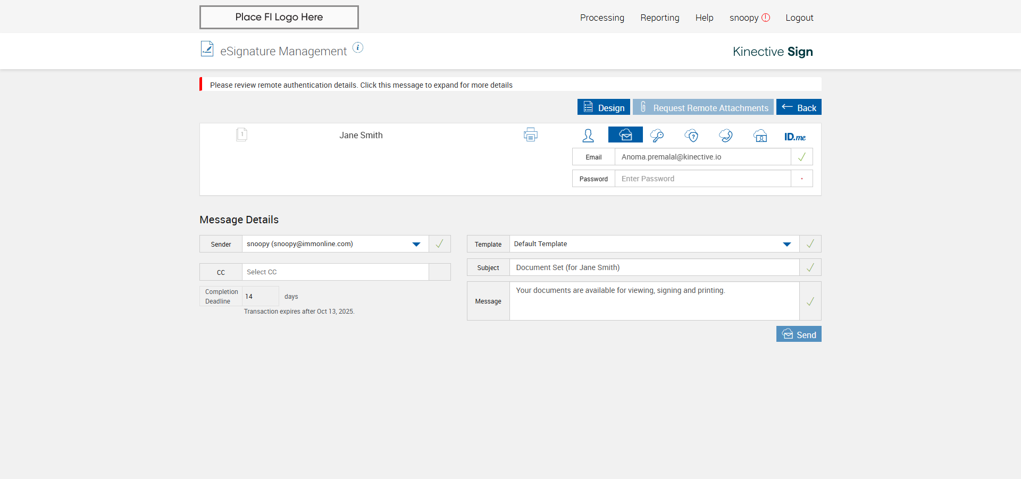Open the Sender dropdown arrow
This screenshot has height=479, width=1021.
click(416, 244)
